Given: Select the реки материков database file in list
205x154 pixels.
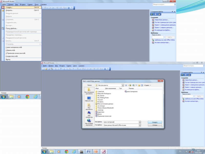Looking at the screenshot, I should point(132,91).
